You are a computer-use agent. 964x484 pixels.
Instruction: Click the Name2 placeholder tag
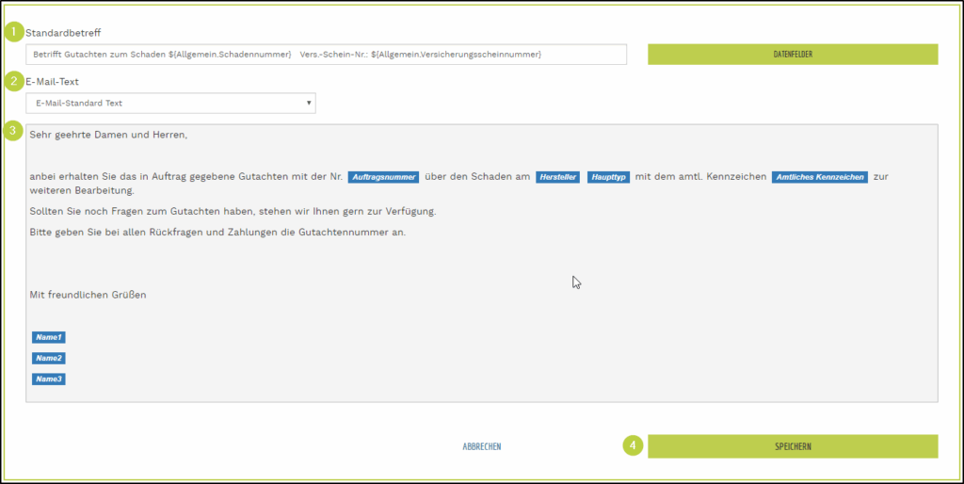click(x=48, y=358)
